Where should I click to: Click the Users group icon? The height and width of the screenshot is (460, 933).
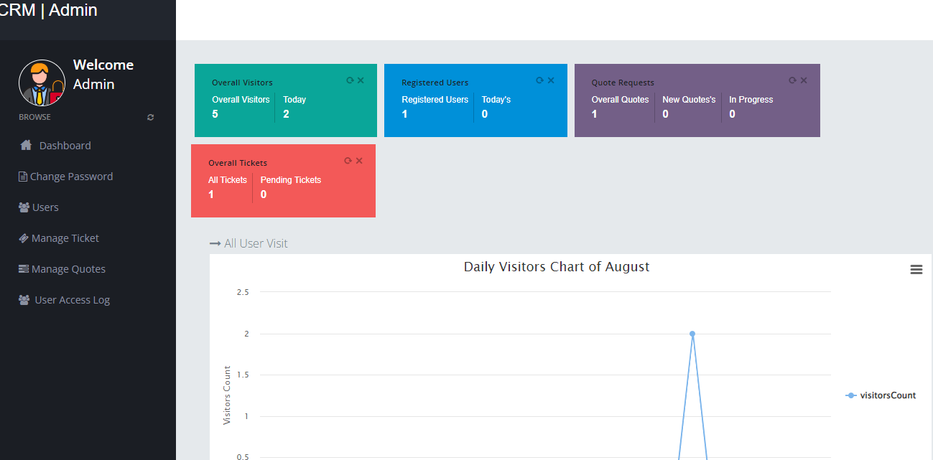coord(24,207)
